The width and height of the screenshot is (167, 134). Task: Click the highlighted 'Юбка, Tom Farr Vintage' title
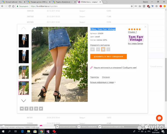(103, 29)
